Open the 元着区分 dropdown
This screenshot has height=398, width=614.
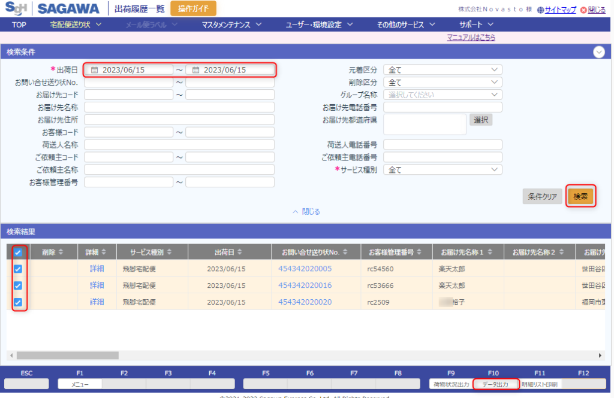[x=443, y=69]
